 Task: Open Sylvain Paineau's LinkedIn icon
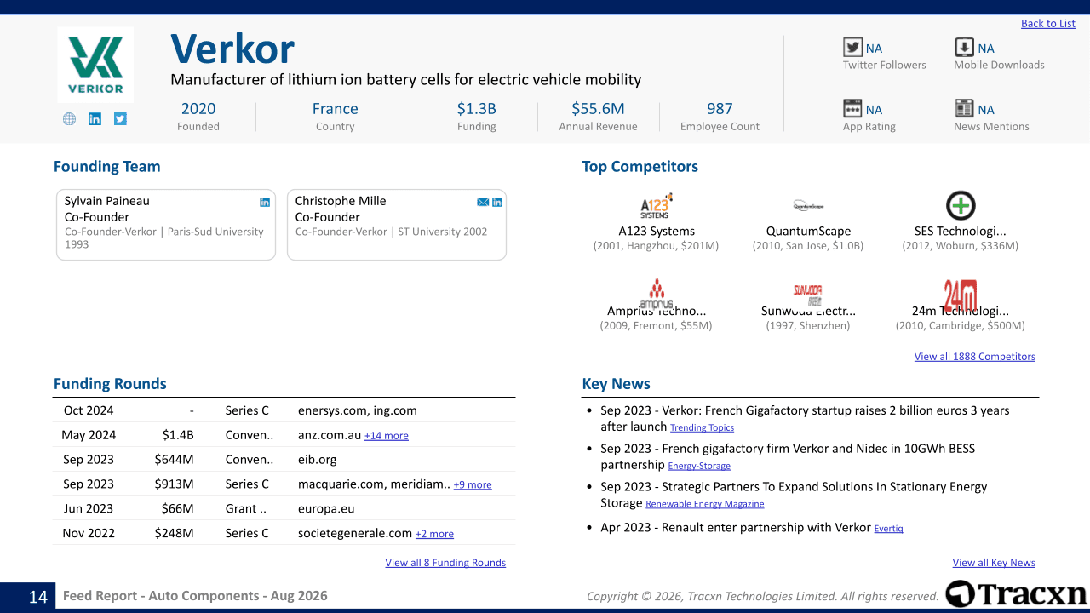[265, 202]
